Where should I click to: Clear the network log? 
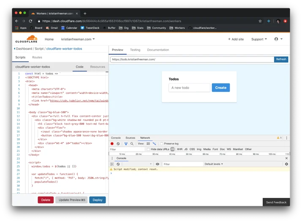pos(118,144)
